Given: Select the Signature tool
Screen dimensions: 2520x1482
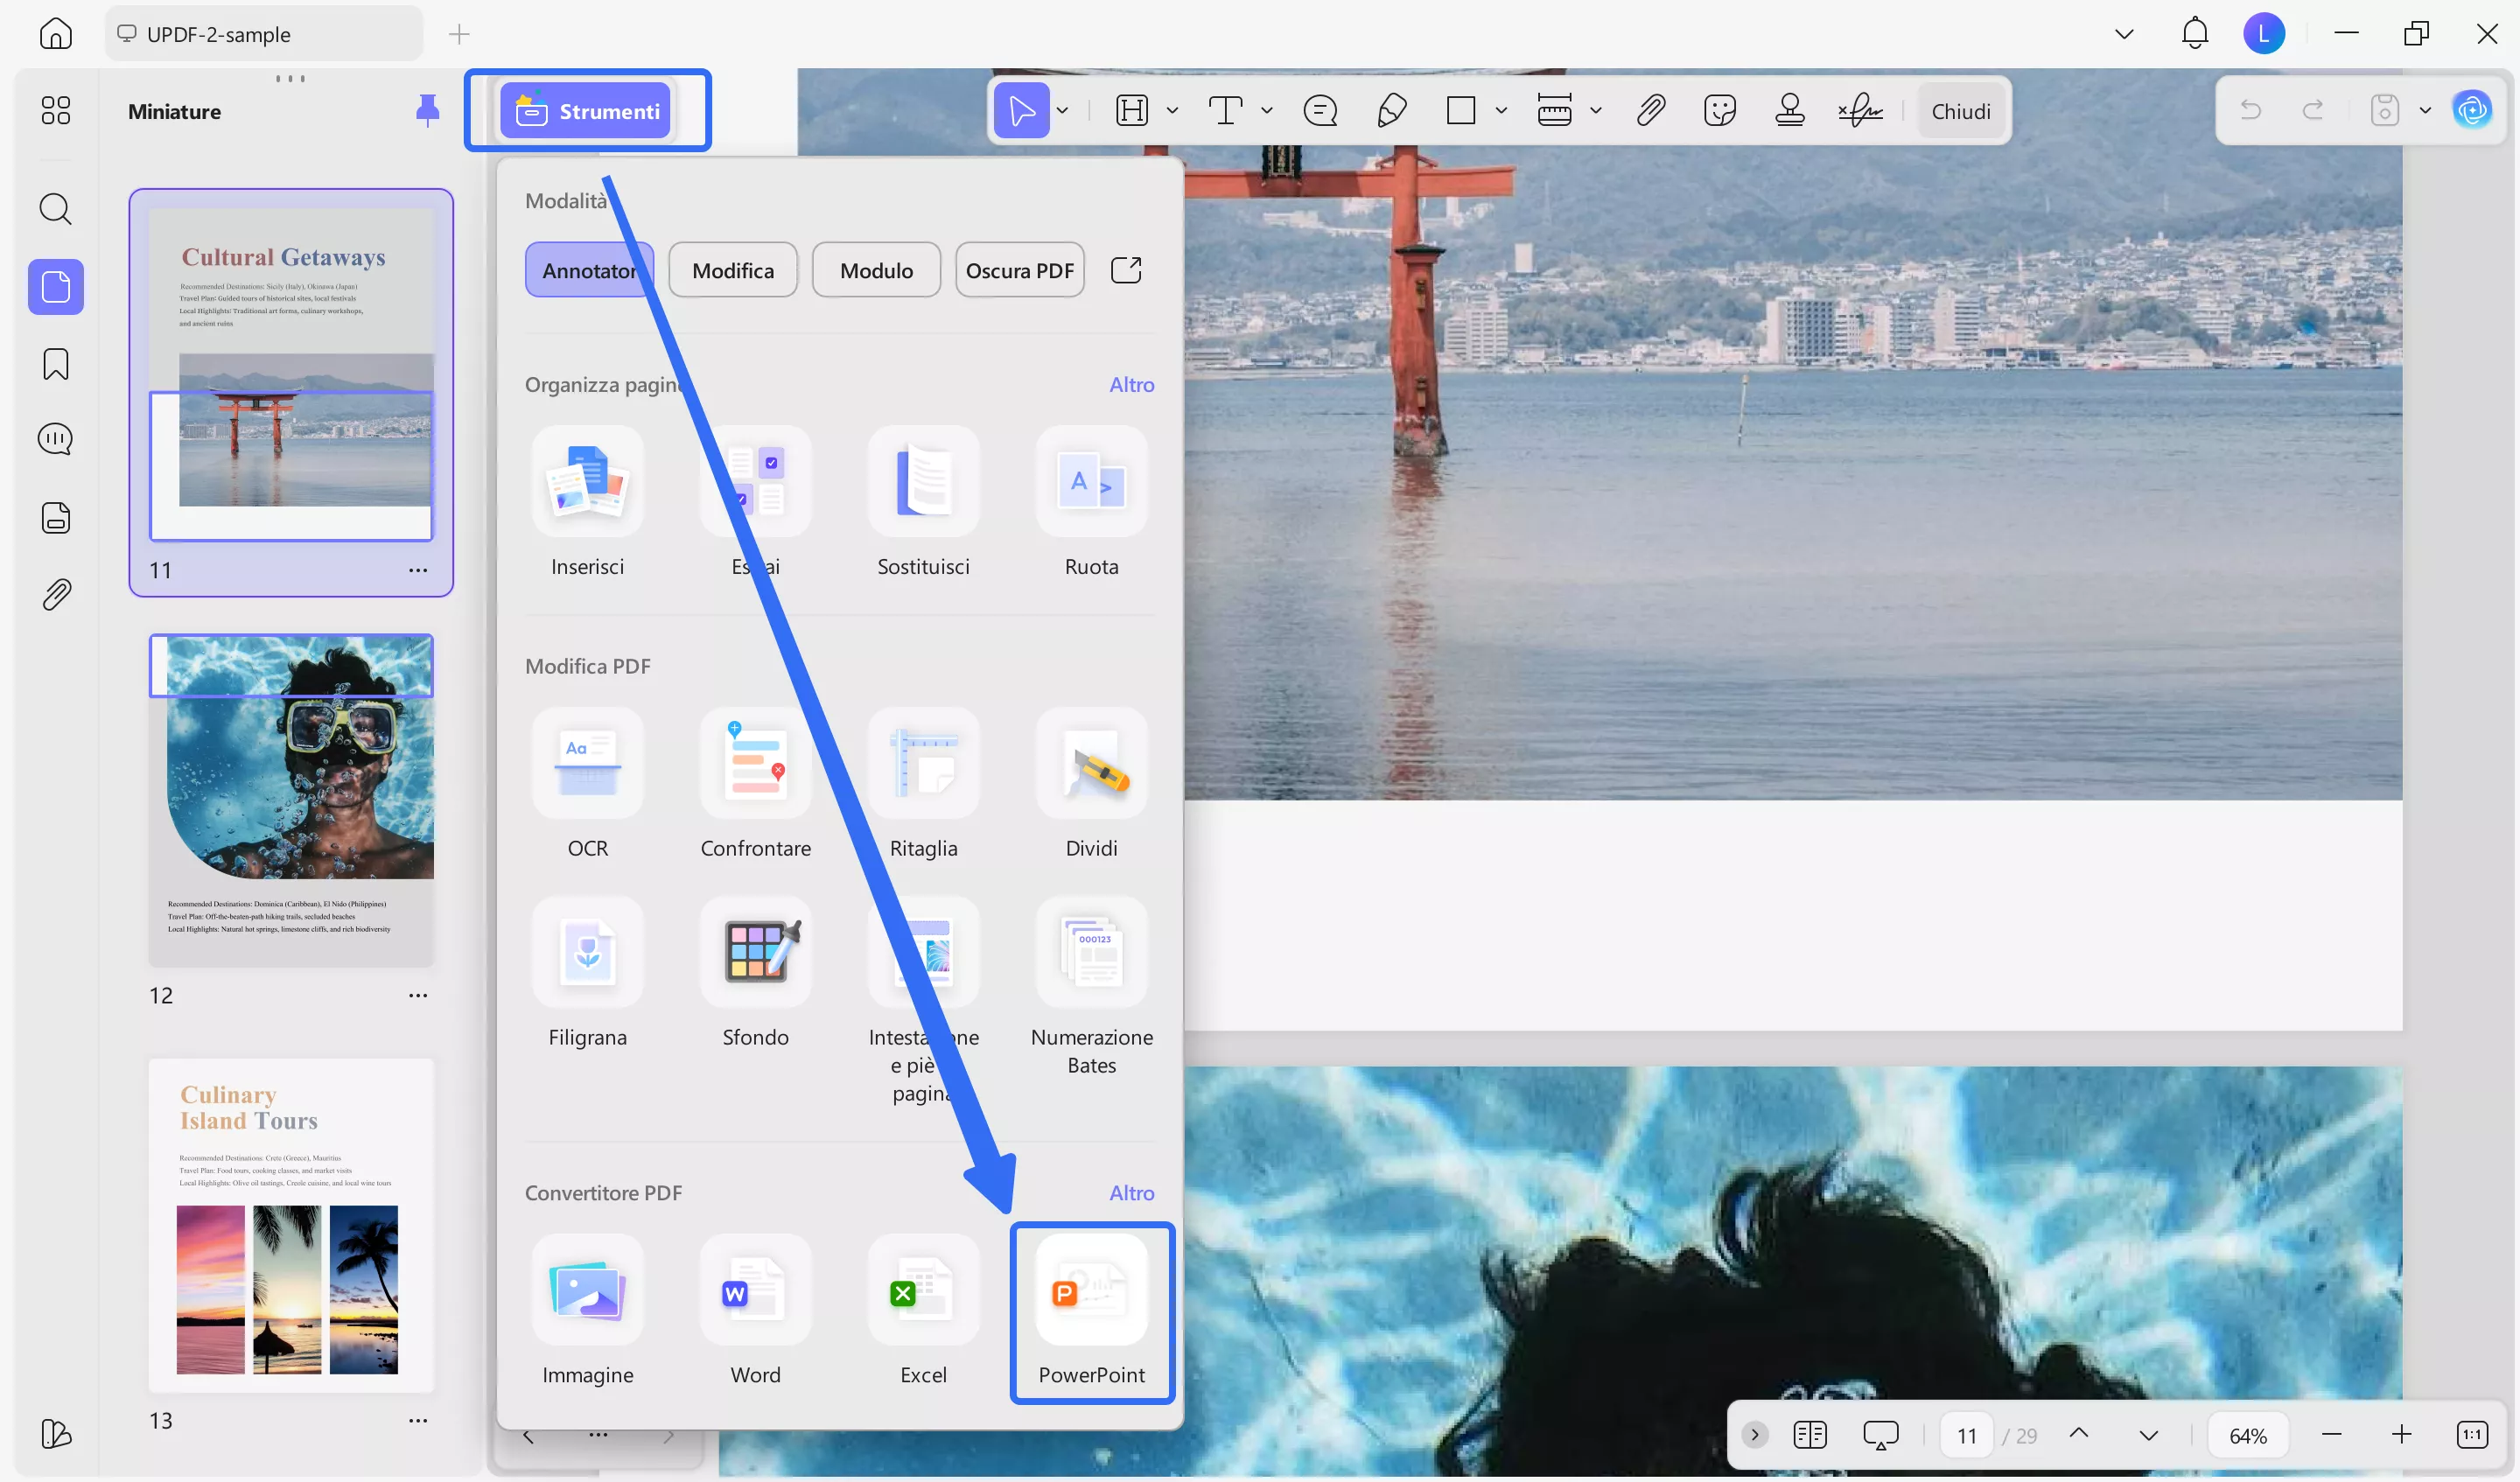Looking at the screenshot, I should (x=1858, y=110).
